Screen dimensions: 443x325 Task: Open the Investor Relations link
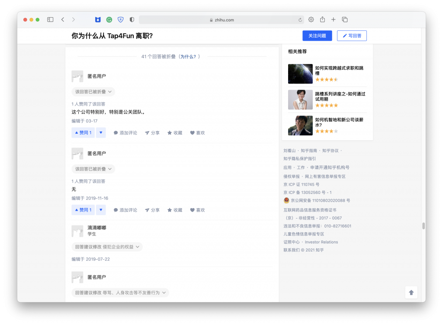321,242
